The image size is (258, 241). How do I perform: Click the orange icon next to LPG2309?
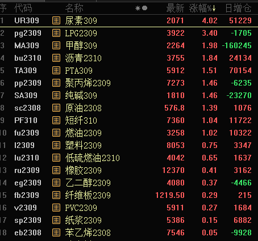pos(56,33)
